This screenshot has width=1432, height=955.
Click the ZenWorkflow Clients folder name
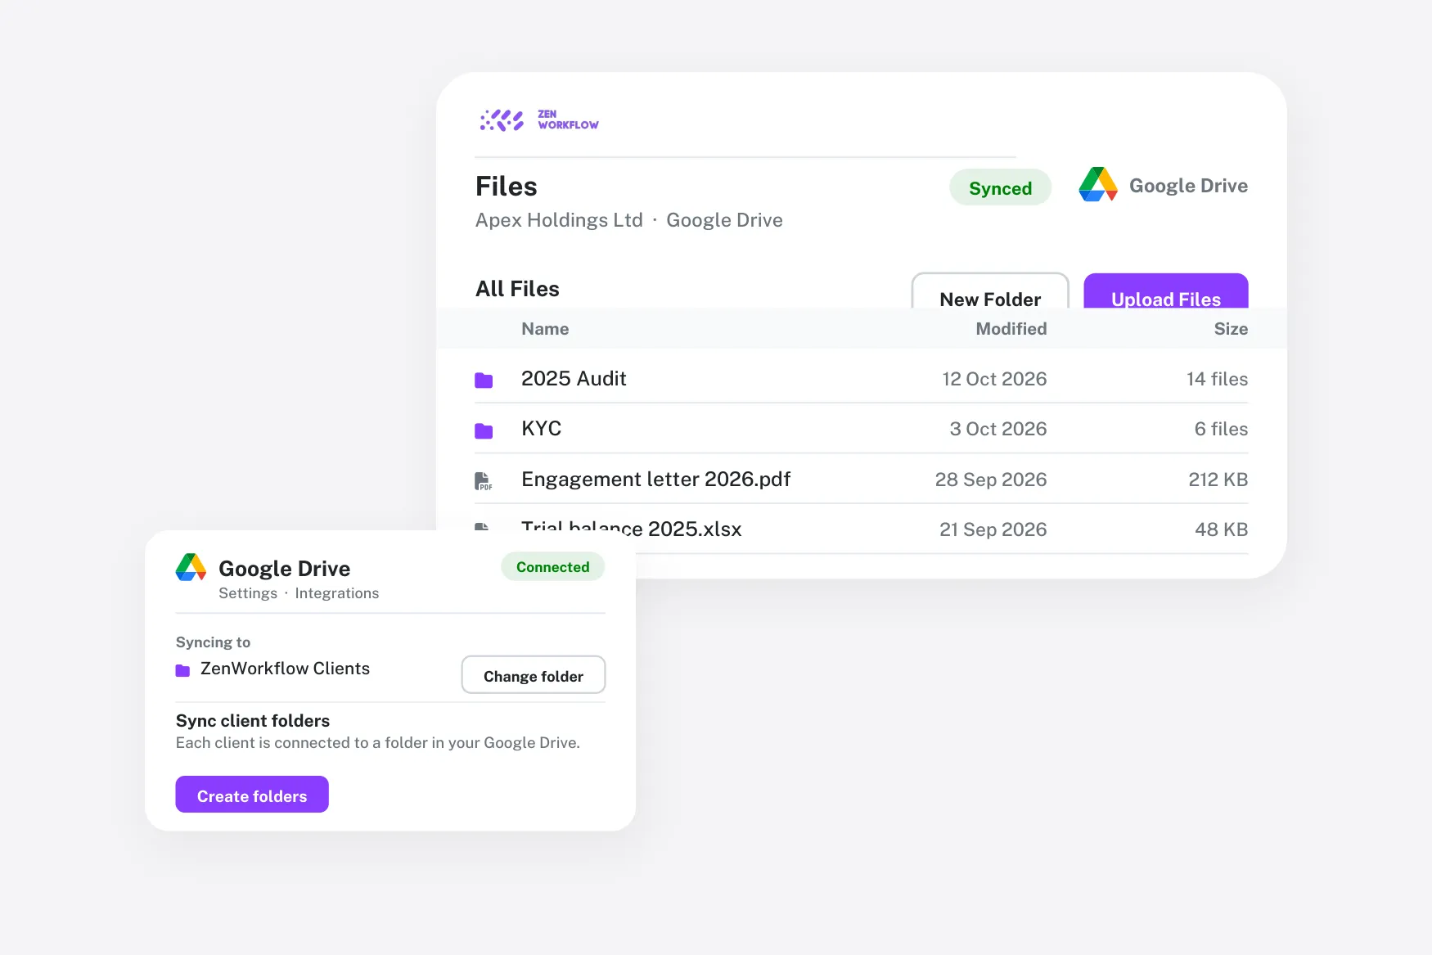pos(285,669)
